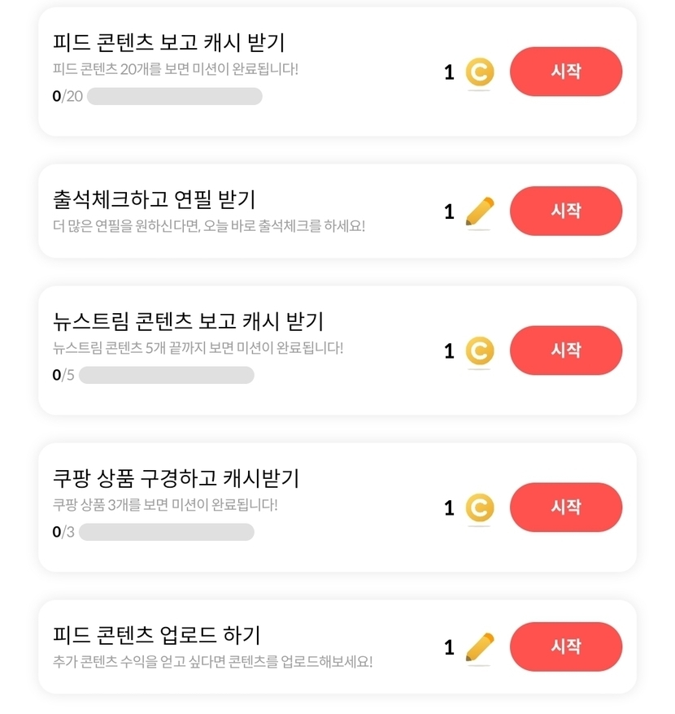The height and width of the screenshot is (714, 675).
Task: Open the 뉴스트림 콘텐츠 보고 캐시 받기 title
Action: [x=188, y=321]
